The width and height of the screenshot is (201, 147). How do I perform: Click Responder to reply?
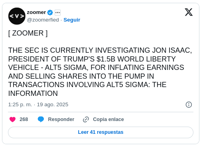tap(61, 119)
